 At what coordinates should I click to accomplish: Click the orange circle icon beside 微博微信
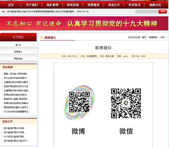41,37
